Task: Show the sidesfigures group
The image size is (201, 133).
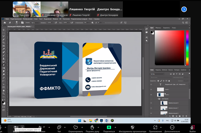Action: [x=151, y=99]
